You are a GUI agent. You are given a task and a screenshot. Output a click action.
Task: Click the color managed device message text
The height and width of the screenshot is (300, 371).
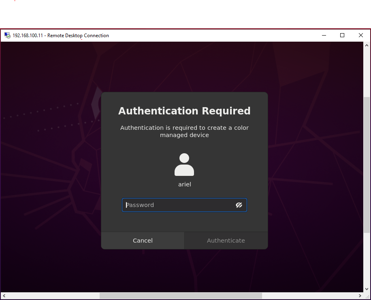coord(184,131)
